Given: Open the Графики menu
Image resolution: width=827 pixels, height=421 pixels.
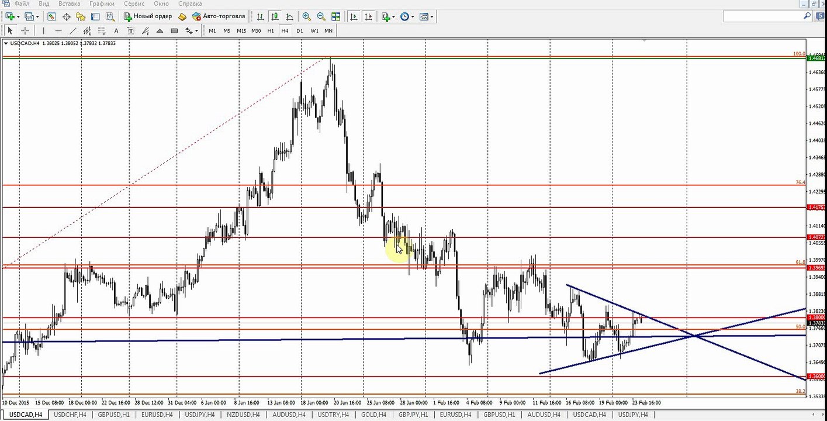Looking at the screenshot, I should (x=101, y=4).
